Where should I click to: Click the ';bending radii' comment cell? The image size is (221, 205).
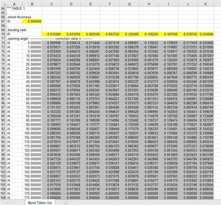tap(14, 30)
